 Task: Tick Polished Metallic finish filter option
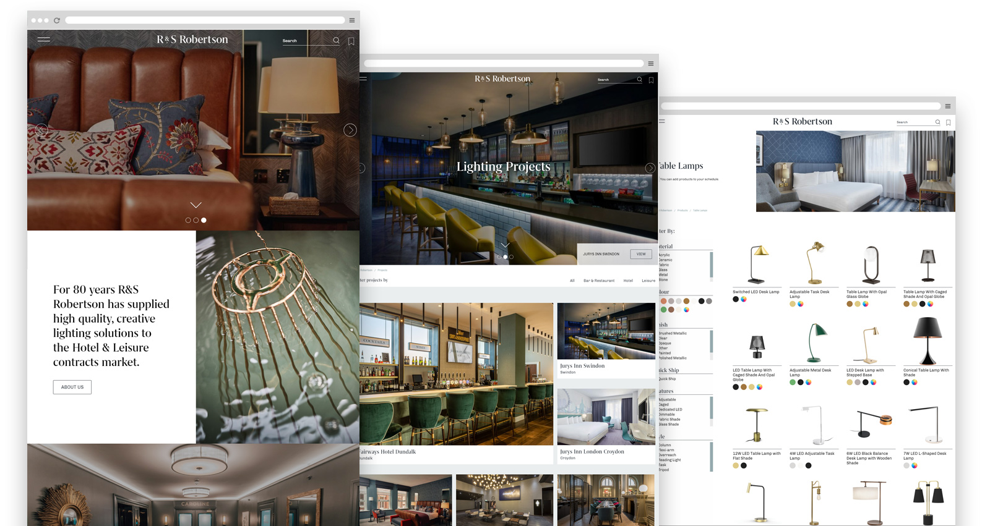click(x=673, y=358)
